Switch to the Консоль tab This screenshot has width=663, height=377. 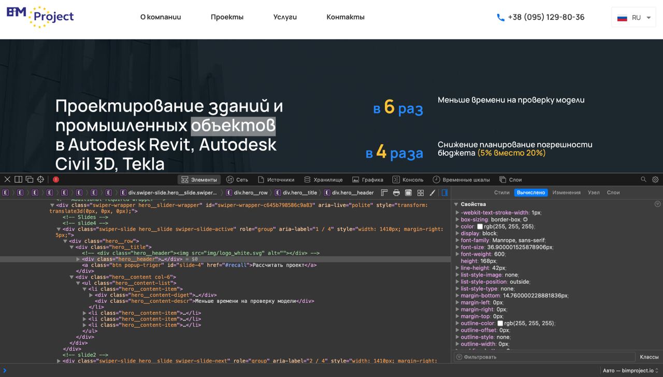(408, 179)
